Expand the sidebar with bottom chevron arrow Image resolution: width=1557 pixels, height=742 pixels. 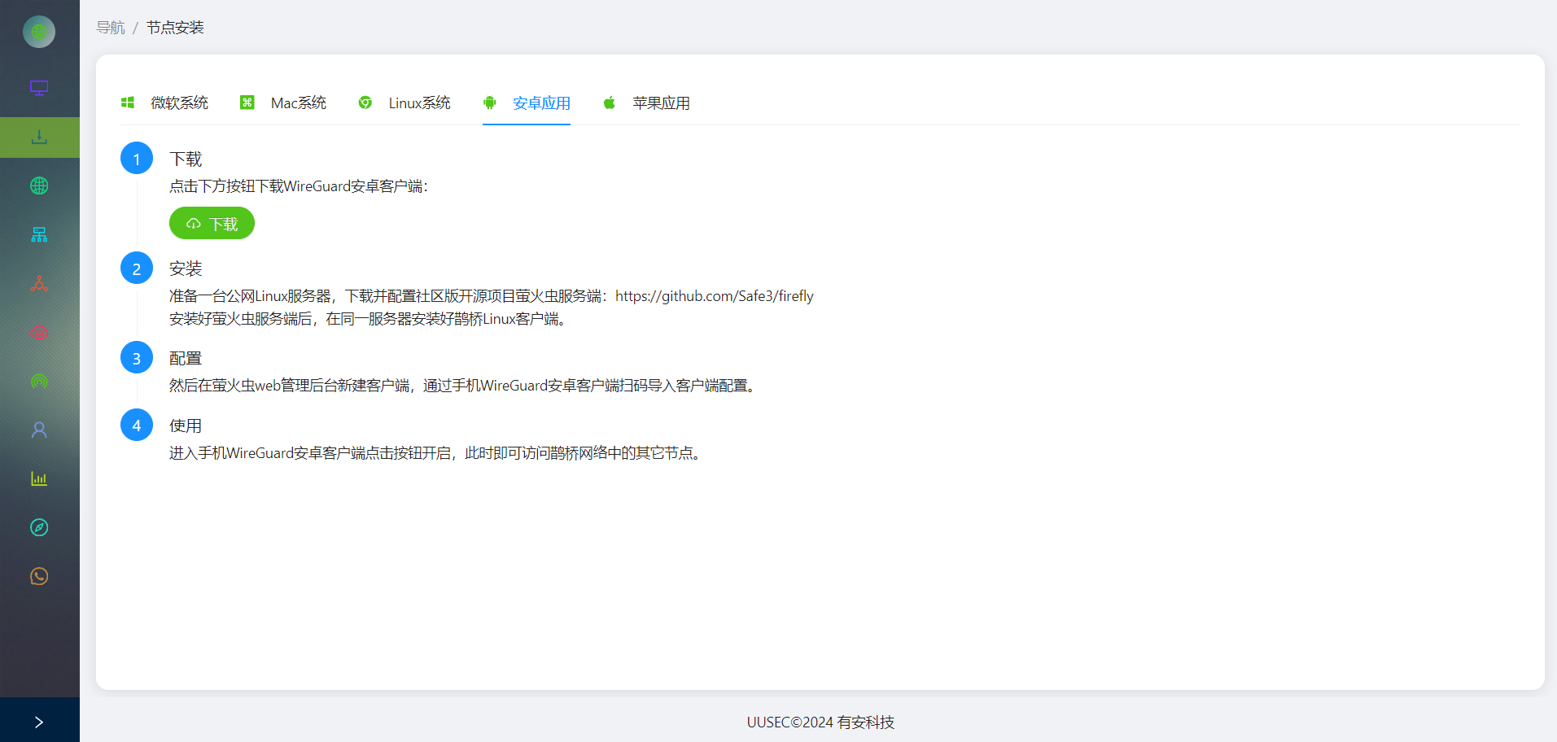39,722
